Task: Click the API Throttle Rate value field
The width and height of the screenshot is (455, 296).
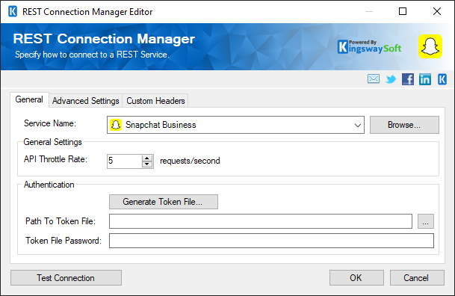Action: [x=125, y=161]
